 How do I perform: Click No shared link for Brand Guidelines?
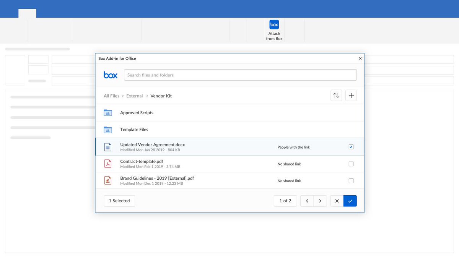click(x=289, y=181)
